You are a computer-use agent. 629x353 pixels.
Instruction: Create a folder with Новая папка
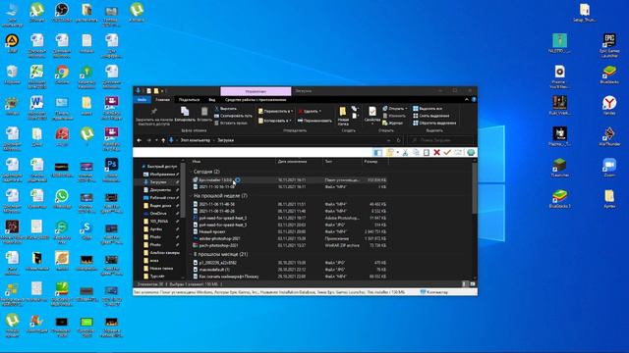[343, 117]
